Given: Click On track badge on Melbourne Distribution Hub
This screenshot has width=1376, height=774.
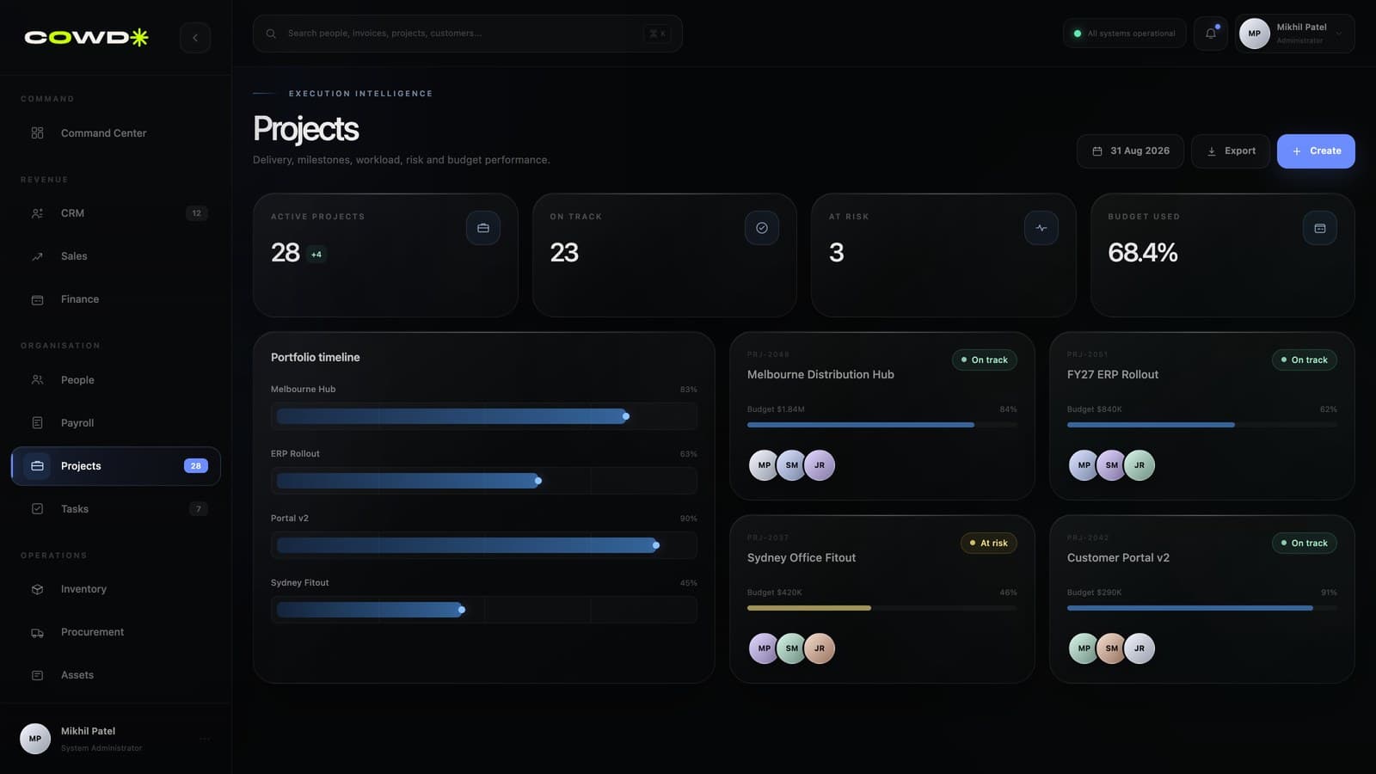Looking at the screenshot, I should [x=985, y=360].
